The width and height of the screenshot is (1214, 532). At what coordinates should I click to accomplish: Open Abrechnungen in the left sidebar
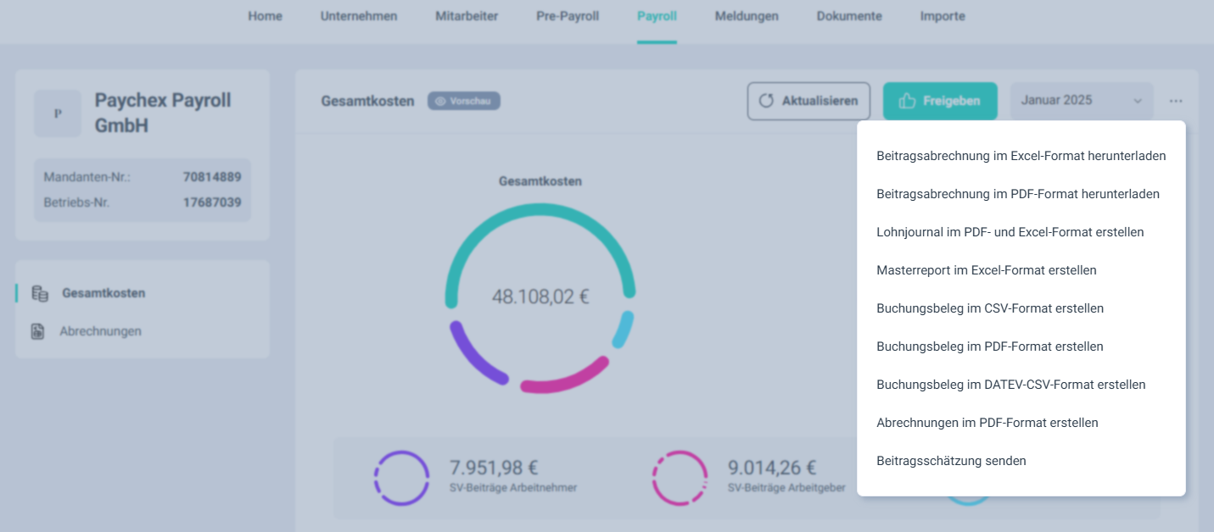coord(100,331)
